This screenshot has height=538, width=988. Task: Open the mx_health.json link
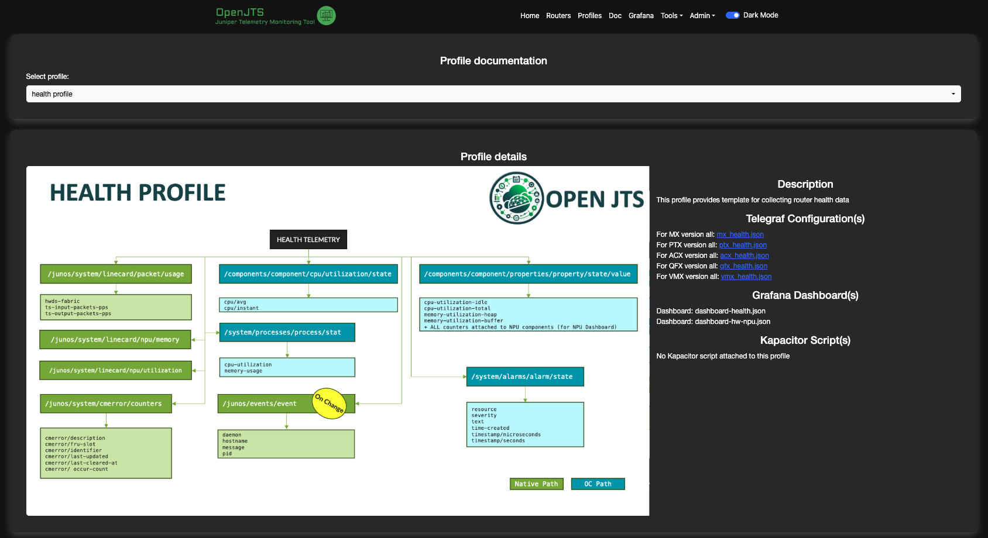(740, 234)
